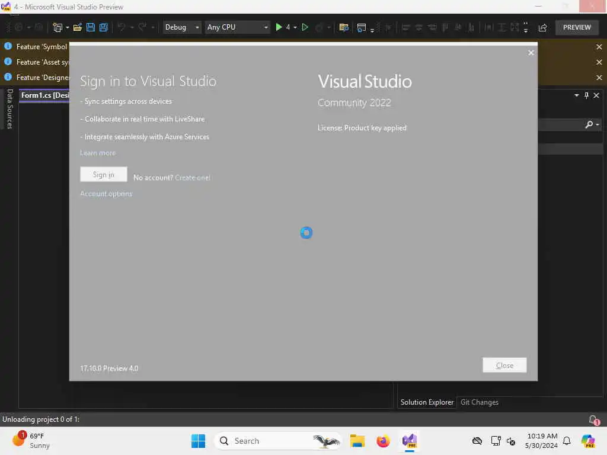
Task: Click the New Project toolbar icon
Action: 57,27
